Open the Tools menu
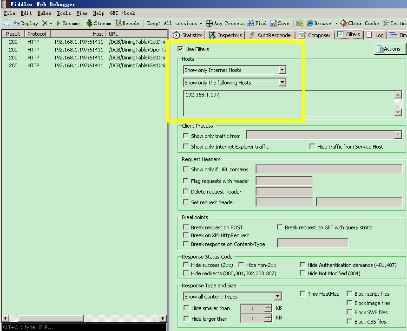This screenshot has width=407, height=331. click(x=64, y=13)
